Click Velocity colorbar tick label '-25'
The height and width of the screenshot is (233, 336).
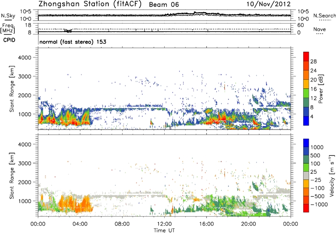(316, 180)
